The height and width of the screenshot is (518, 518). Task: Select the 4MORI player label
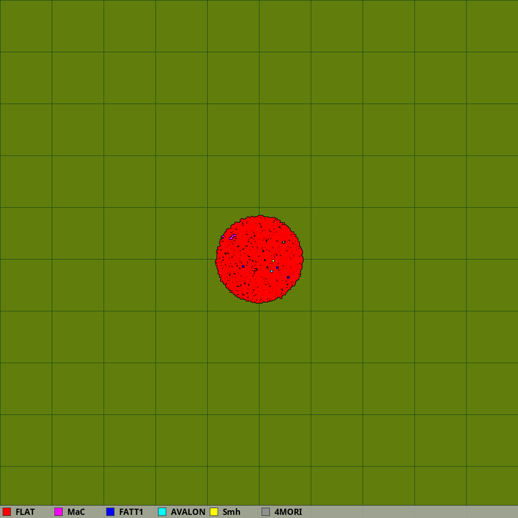point(288,512)
